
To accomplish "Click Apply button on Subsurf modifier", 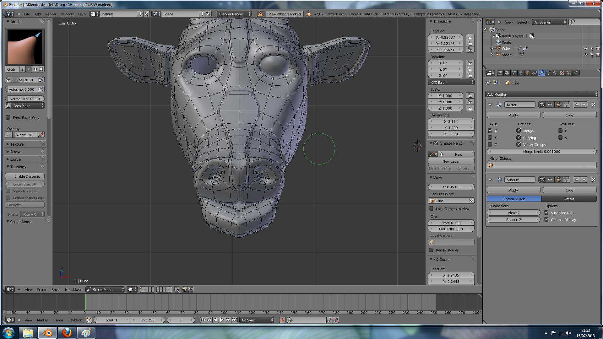I will (x=513, y=190).
